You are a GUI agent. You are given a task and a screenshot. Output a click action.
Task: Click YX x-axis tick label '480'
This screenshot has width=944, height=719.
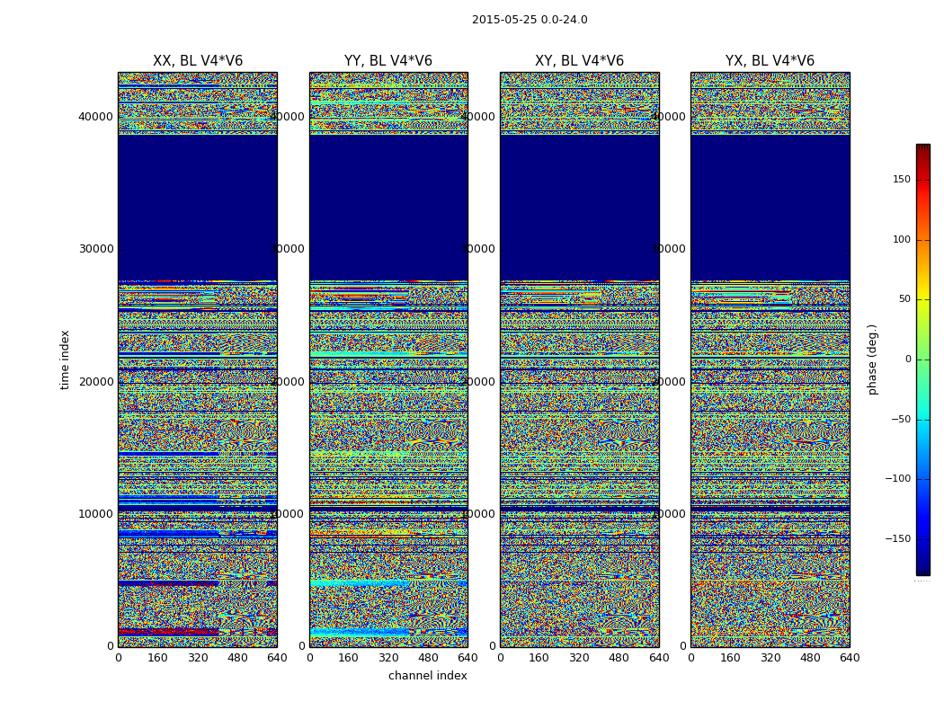coord(810,658)
